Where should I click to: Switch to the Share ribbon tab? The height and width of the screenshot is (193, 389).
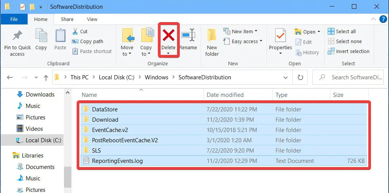pos(67,19)
